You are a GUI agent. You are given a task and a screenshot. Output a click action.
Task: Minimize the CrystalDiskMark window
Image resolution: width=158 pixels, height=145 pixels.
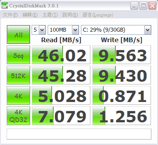(x=134, y=6)
